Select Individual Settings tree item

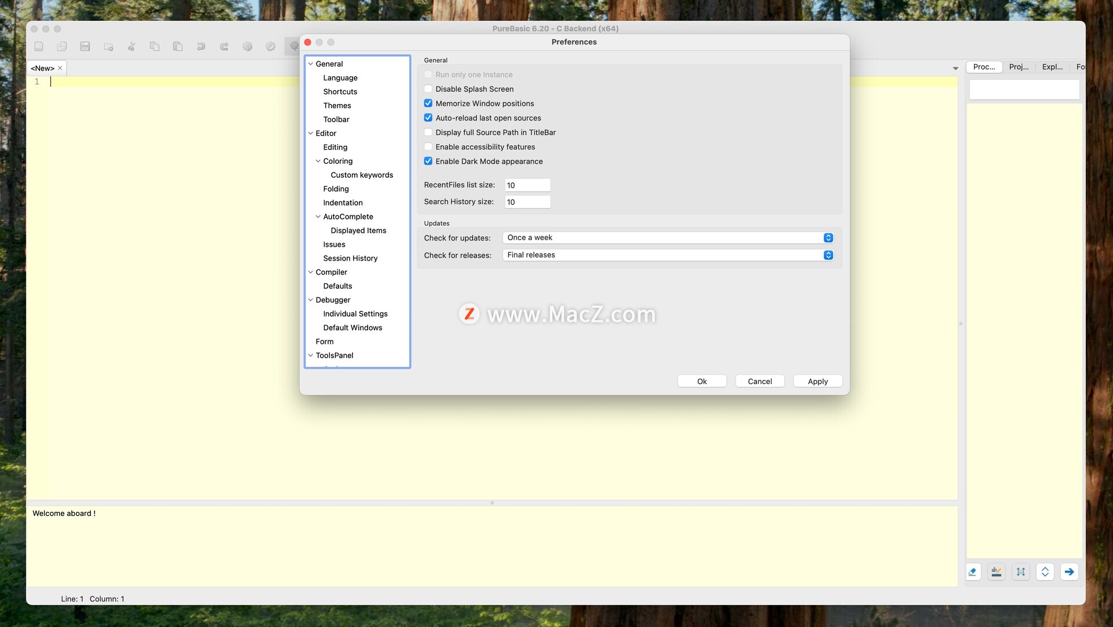click(x=355, y=314)
